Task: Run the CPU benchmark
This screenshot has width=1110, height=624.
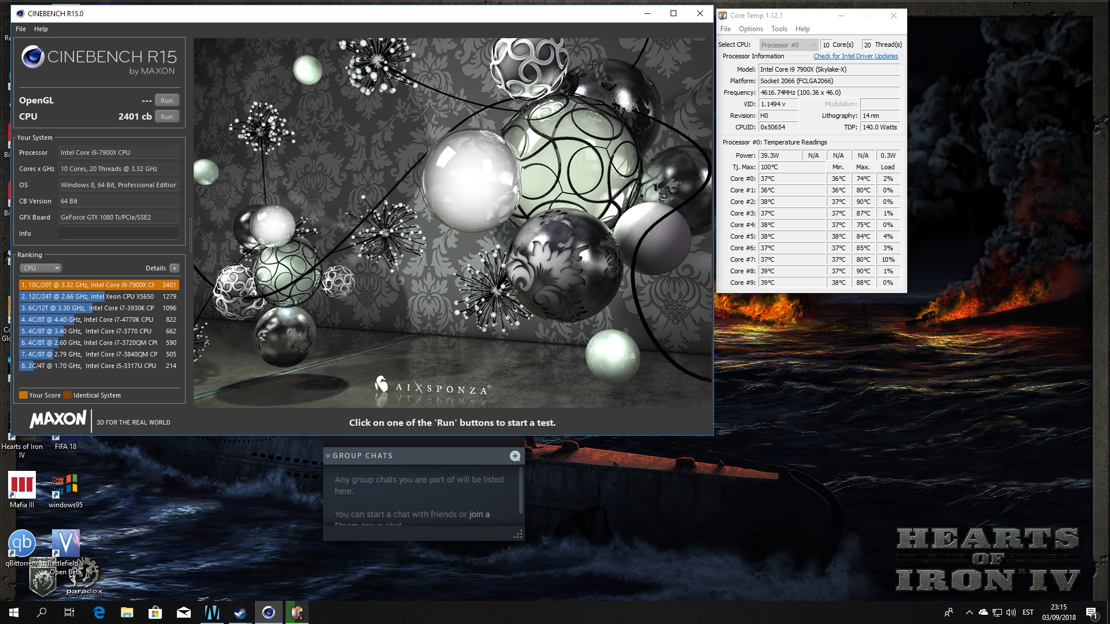Action: click(167, 117)
